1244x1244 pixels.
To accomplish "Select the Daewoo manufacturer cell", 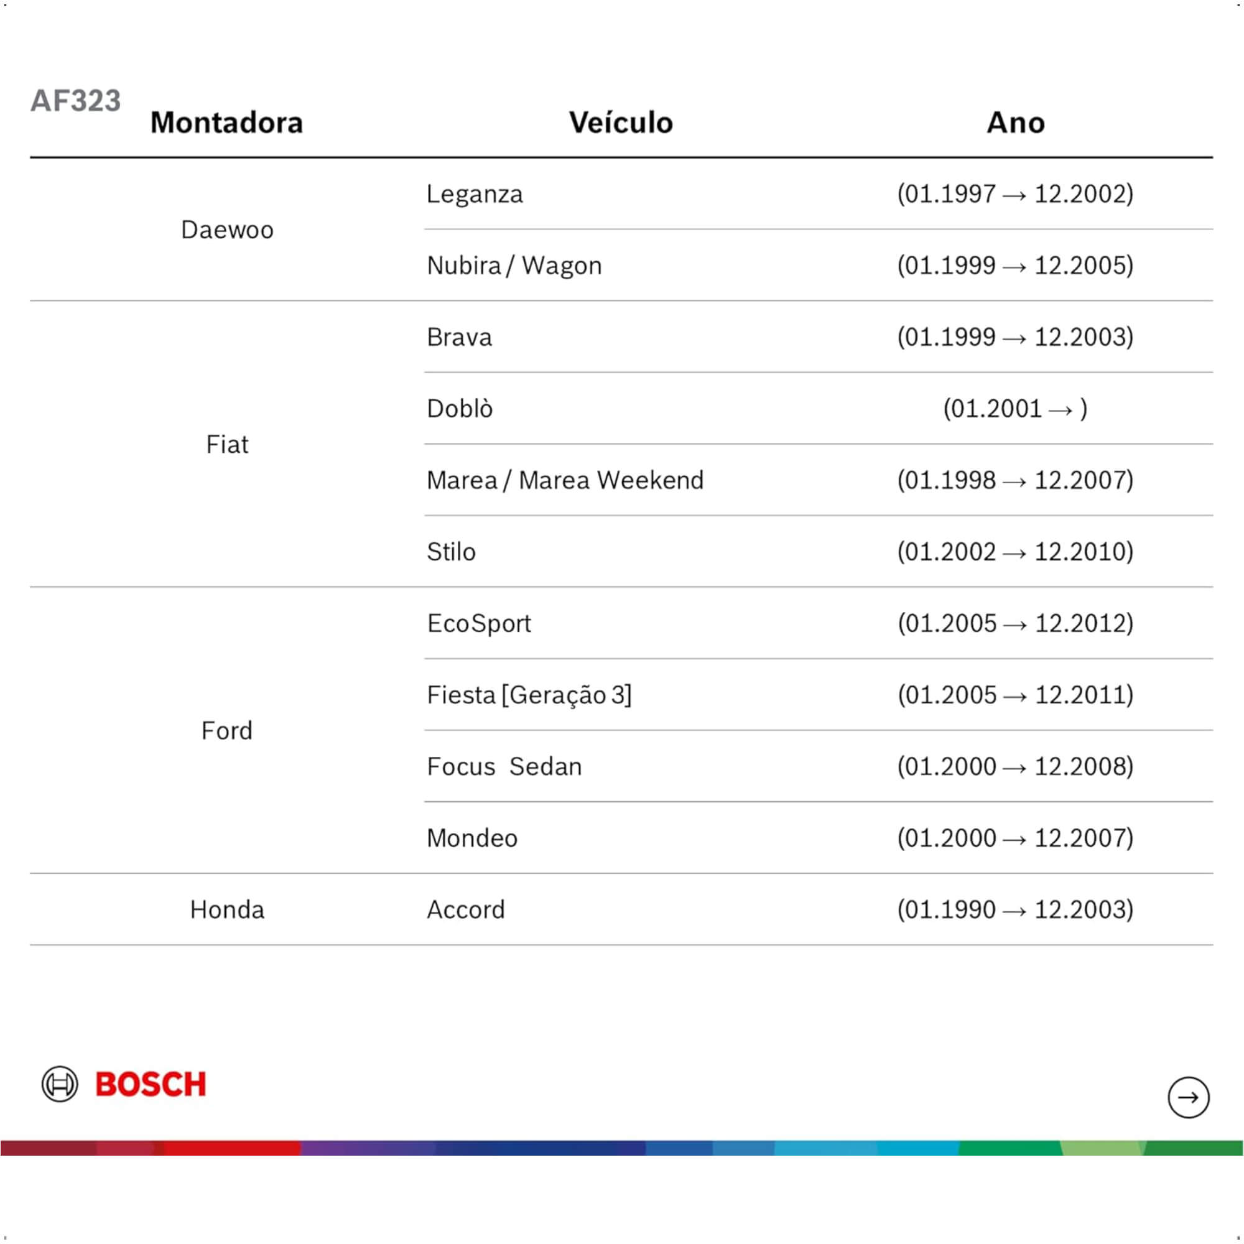I will click(x=227, y=230).
